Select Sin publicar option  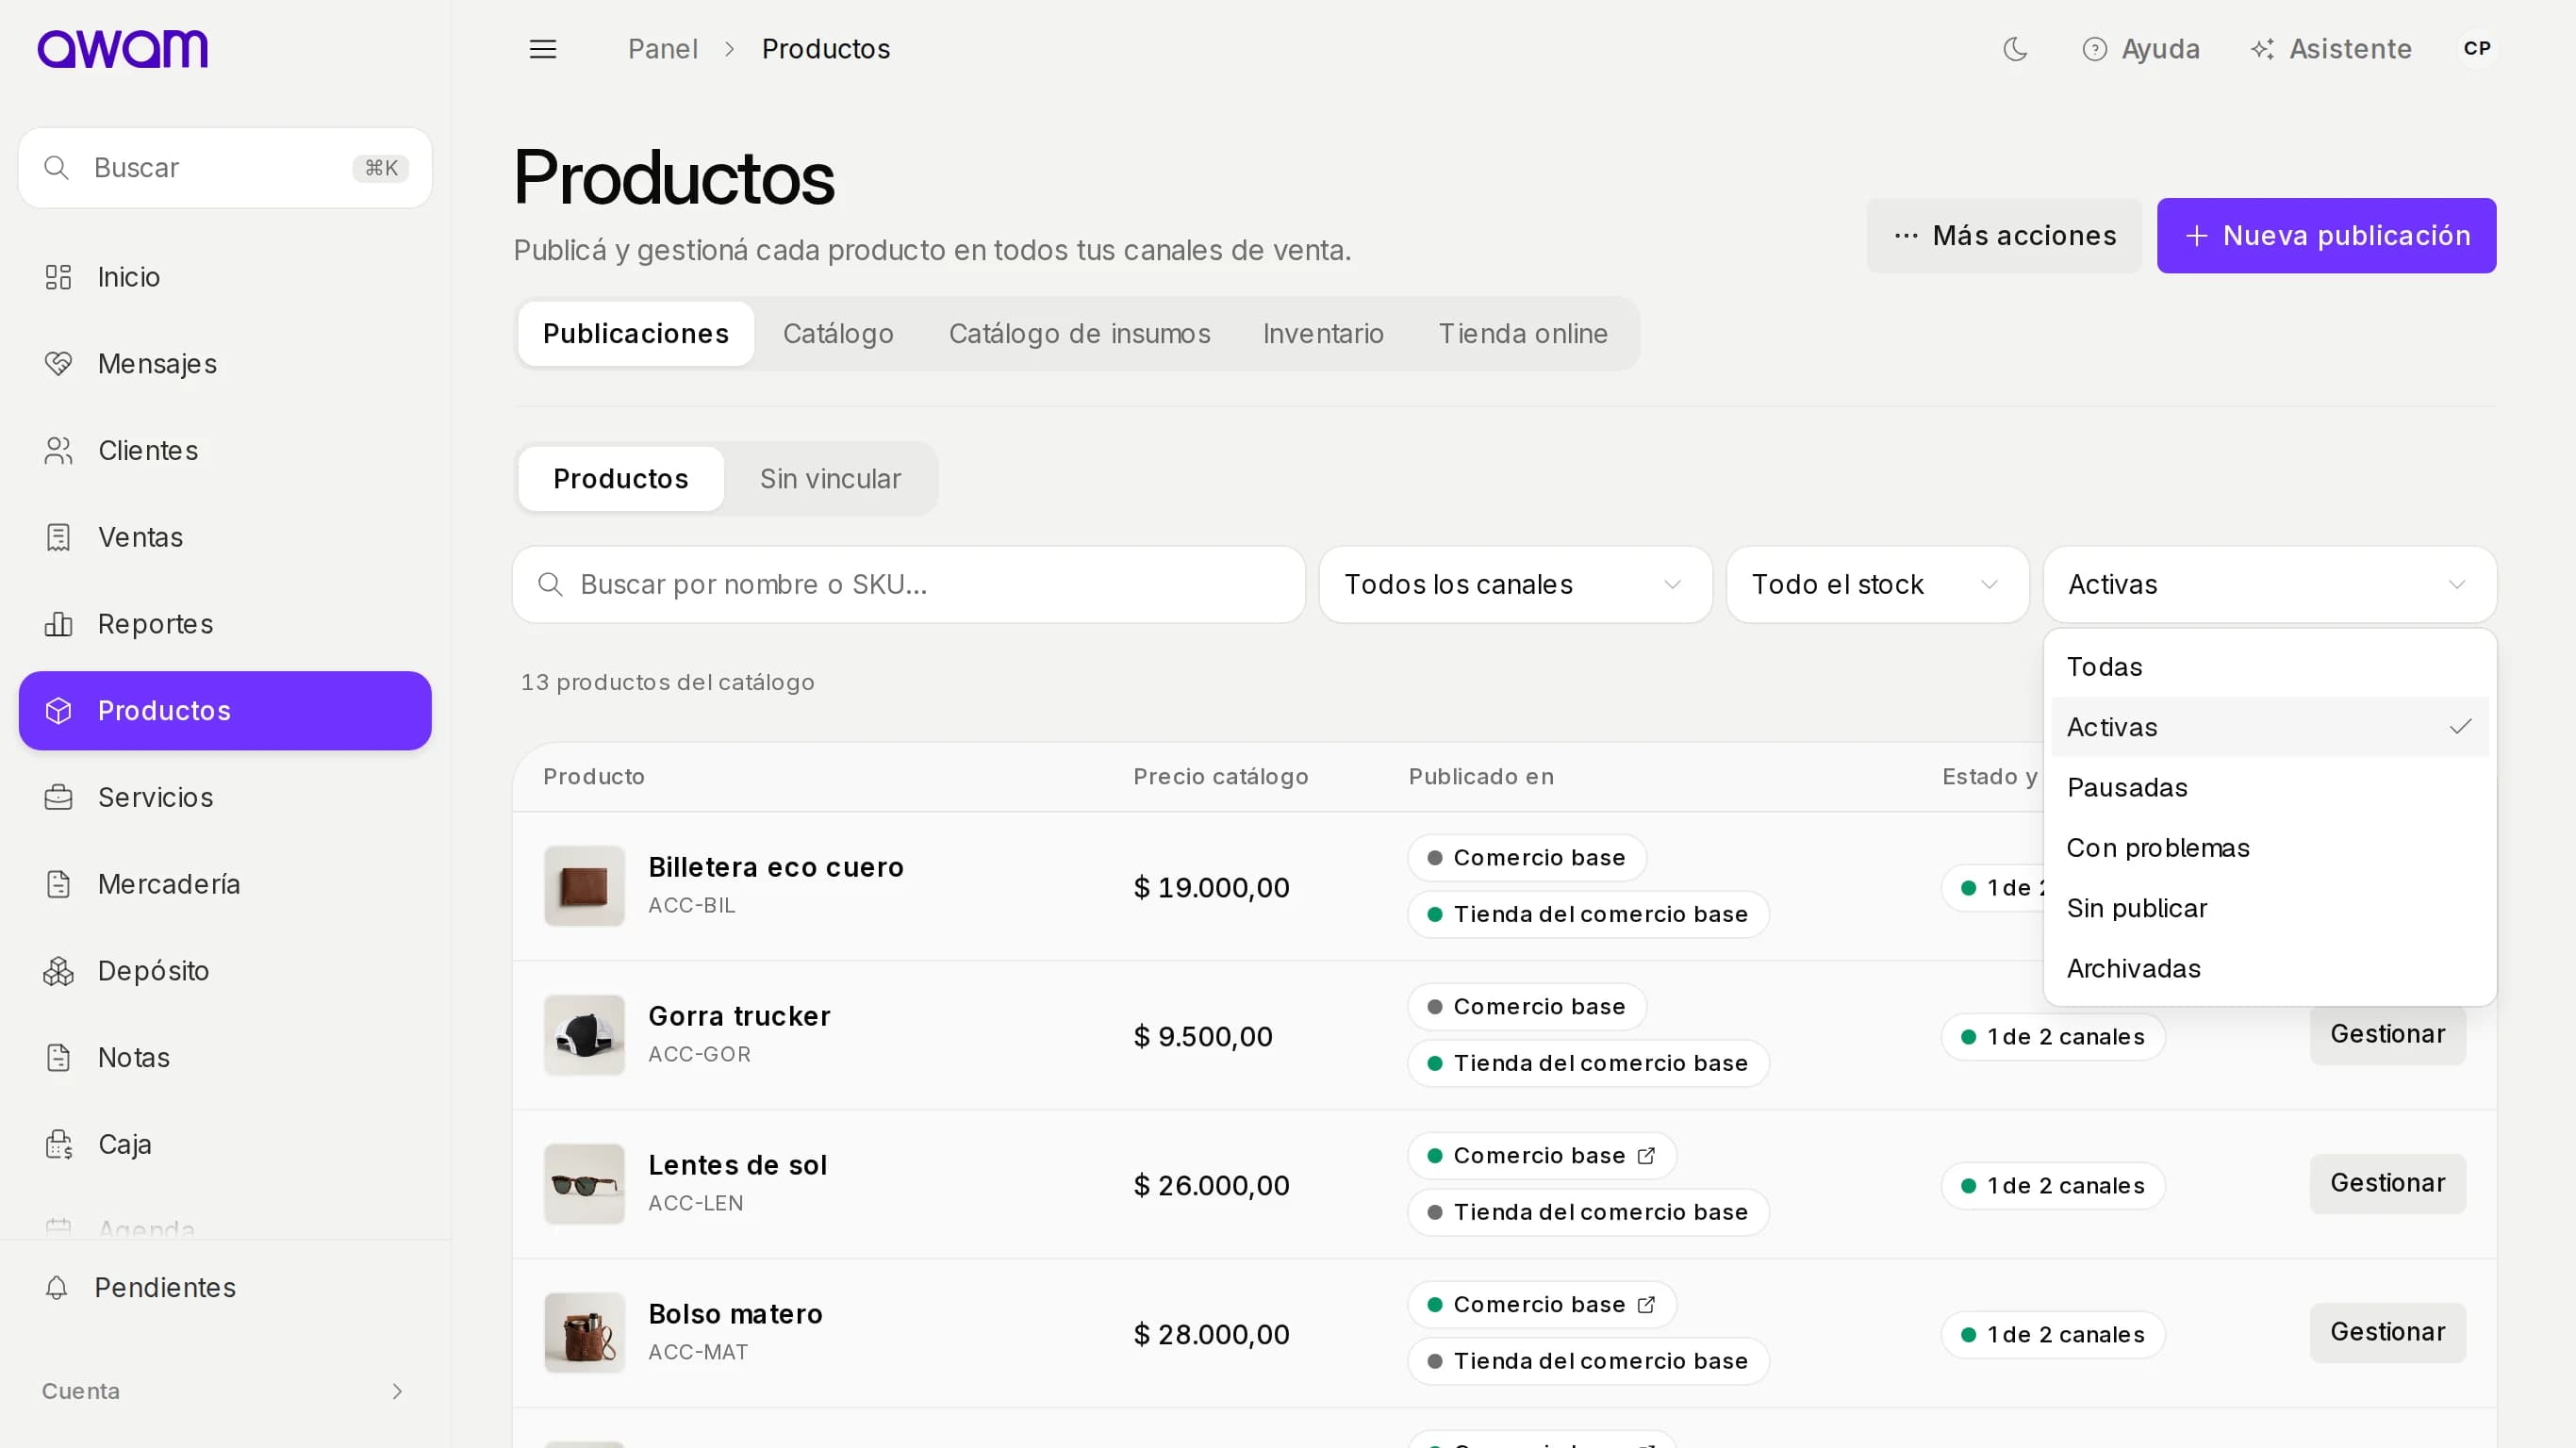coord(2269,908)
